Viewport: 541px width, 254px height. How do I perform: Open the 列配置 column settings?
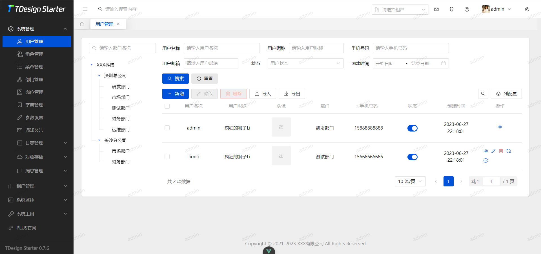point(506,93)
